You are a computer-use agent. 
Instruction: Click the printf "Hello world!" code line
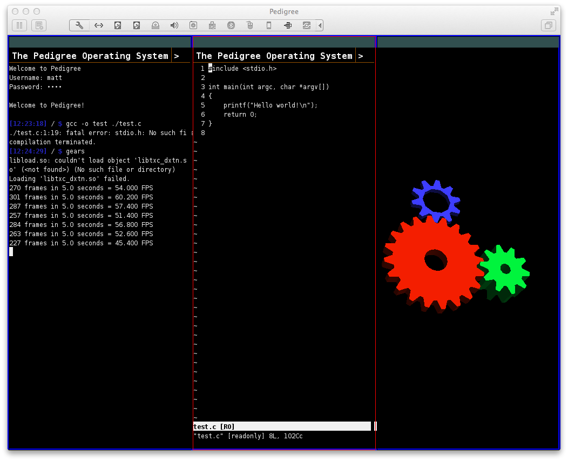click(x=271, y=105)
